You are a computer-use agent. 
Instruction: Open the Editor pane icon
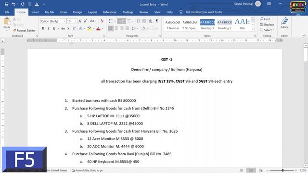(x=284, y=23)
